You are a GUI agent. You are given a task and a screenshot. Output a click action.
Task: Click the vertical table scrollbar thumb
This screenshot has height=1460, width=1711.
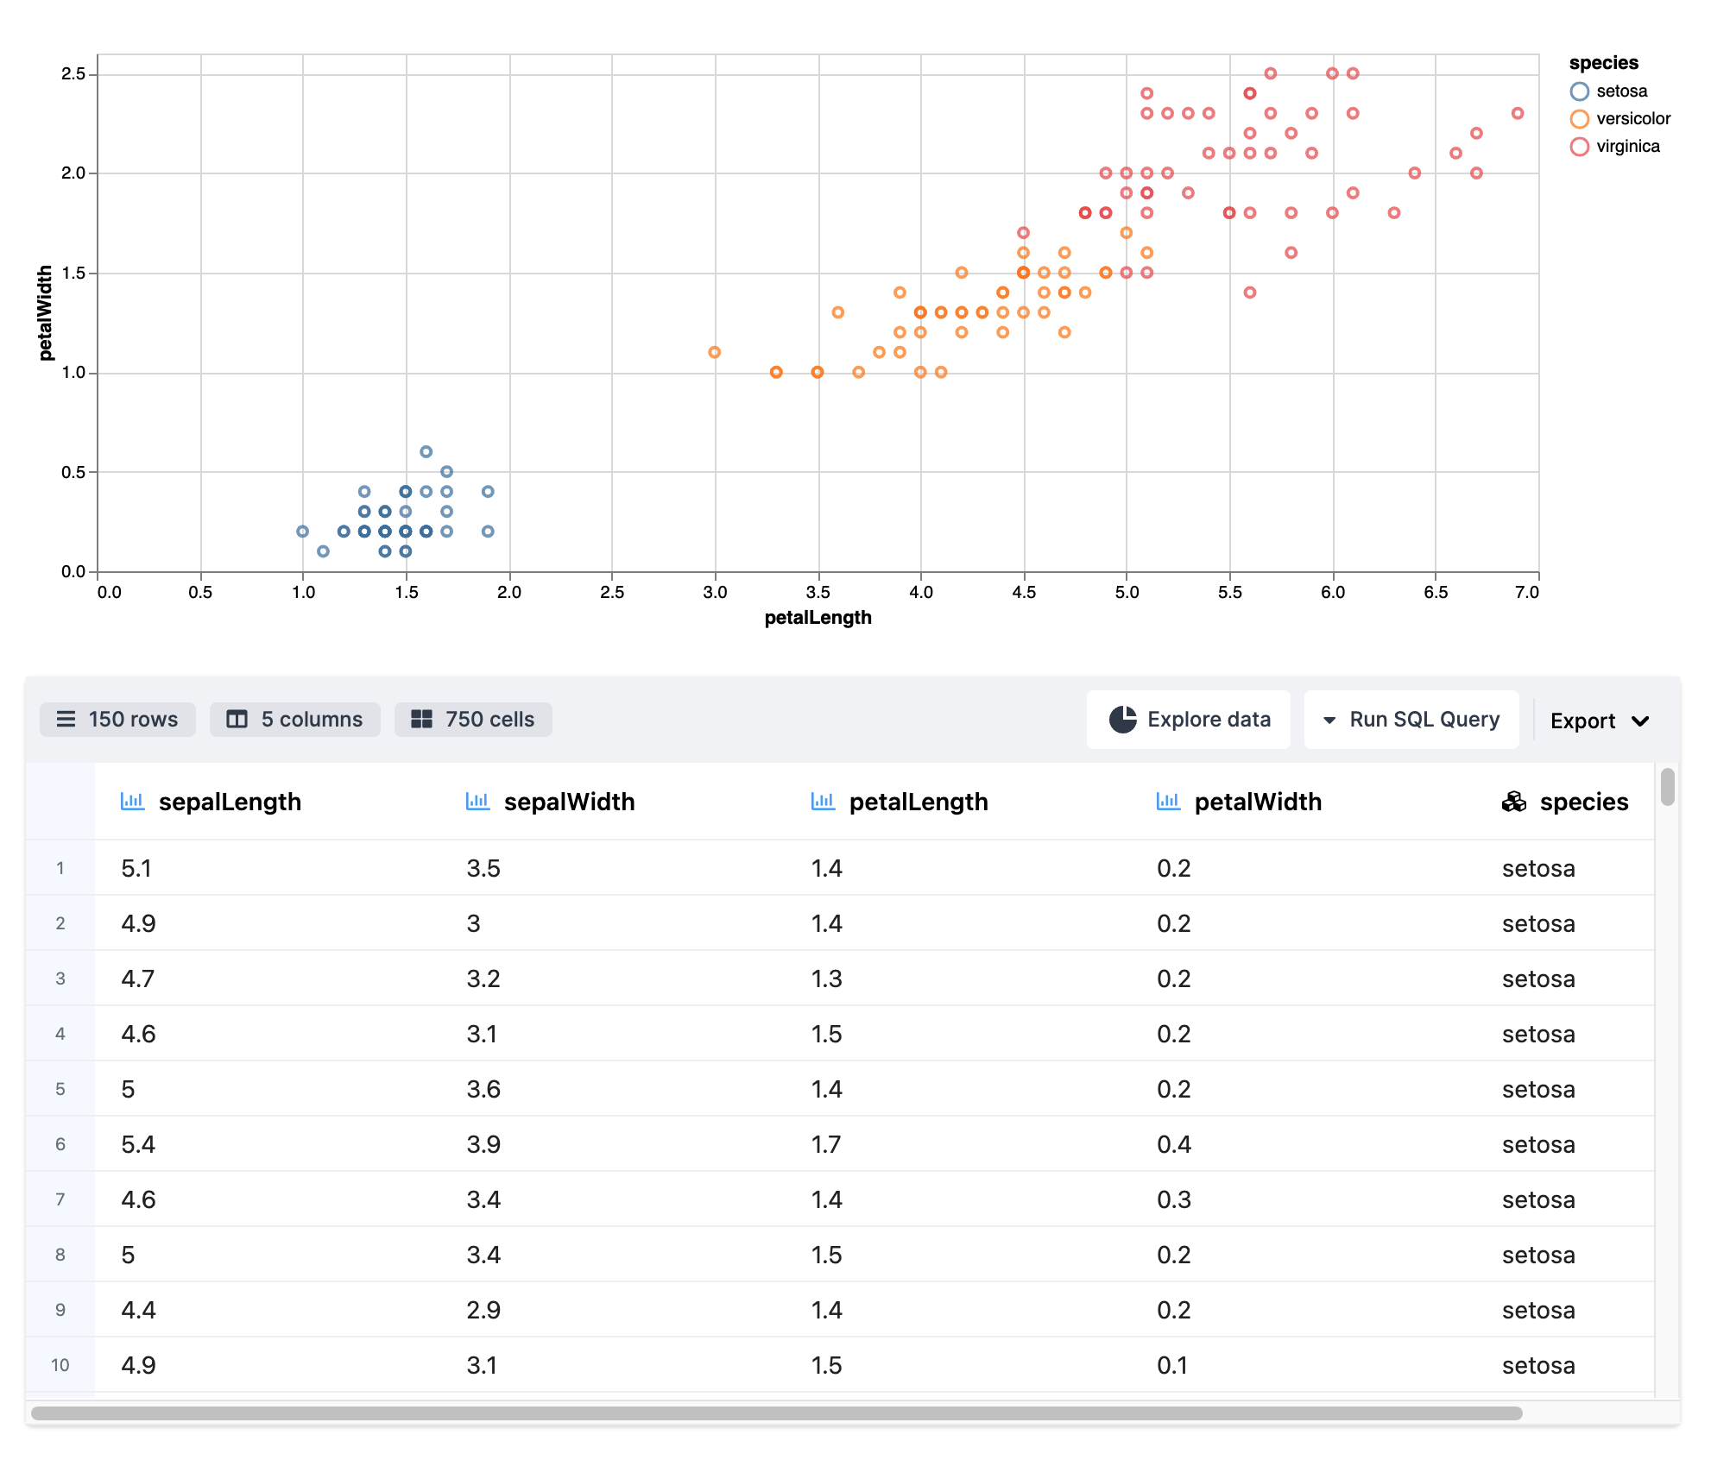[1667, 787]
